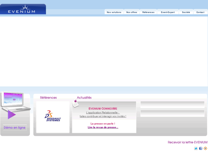Click faites contribuer et interagir link

(103, 116)
